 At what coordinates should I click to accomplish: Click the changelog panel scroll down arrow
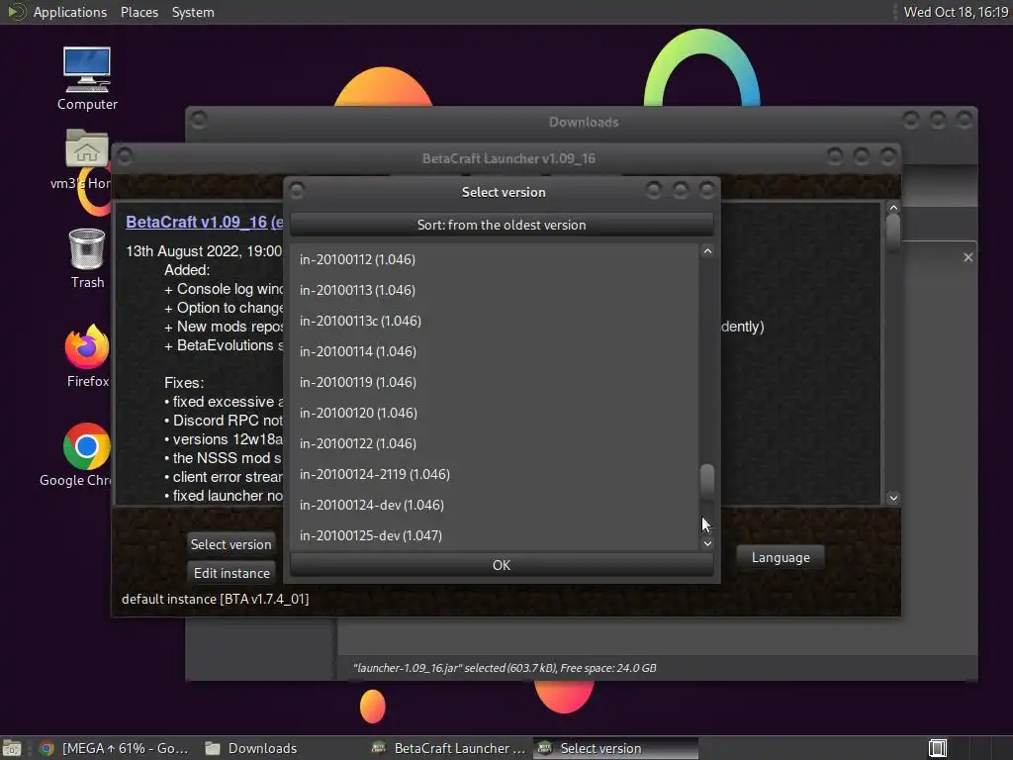pos(893,498)
